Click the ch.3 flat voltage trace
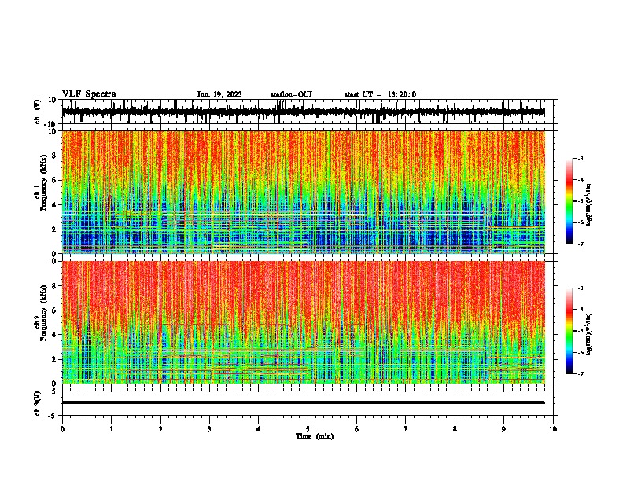The height and width of the screenshot is (481, 623). pyautogui.click(x=303, y=402)
